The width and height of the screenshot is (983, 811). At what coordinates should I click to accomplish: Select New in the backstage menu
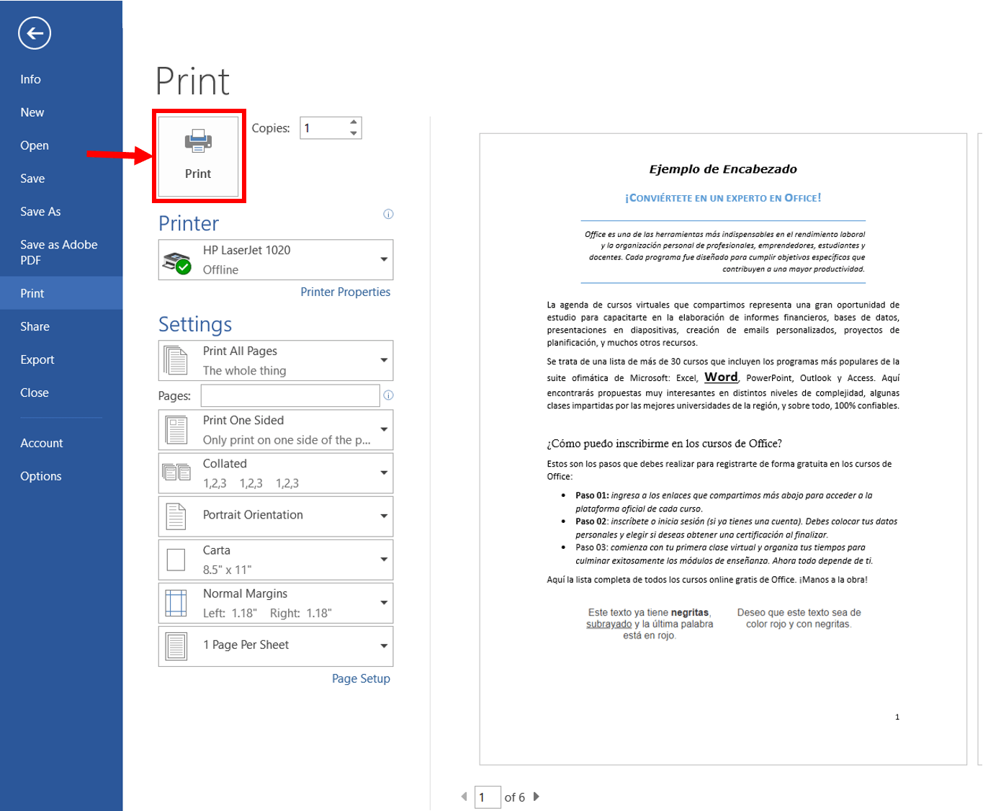tap(61, 112)
